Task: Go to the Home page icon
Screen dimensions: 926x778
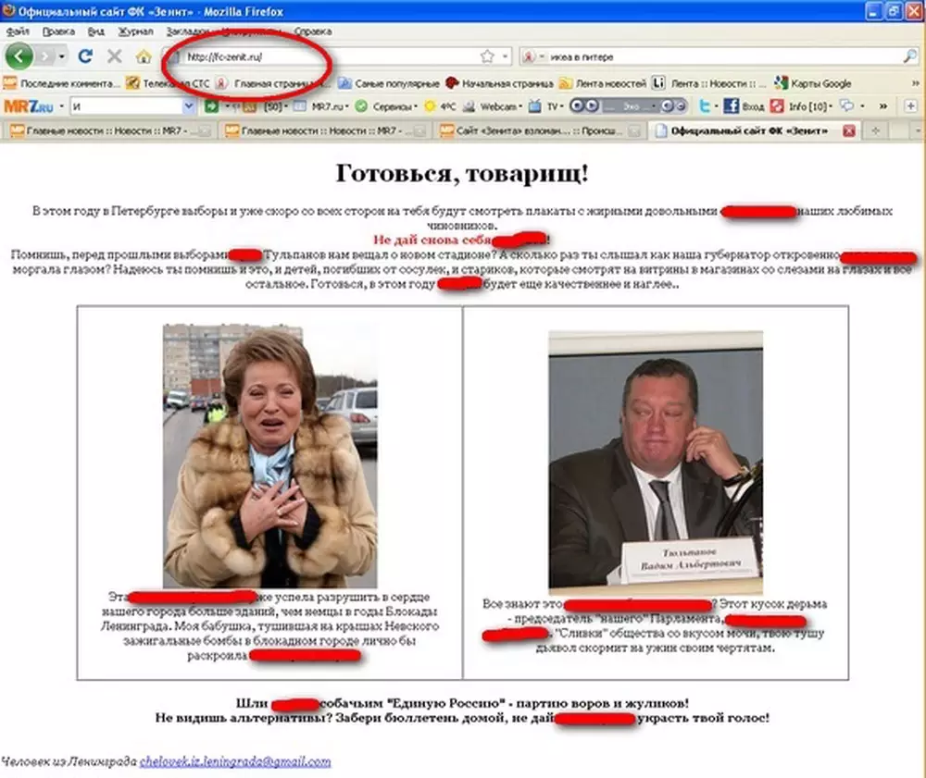Action: tap(144, 56)
